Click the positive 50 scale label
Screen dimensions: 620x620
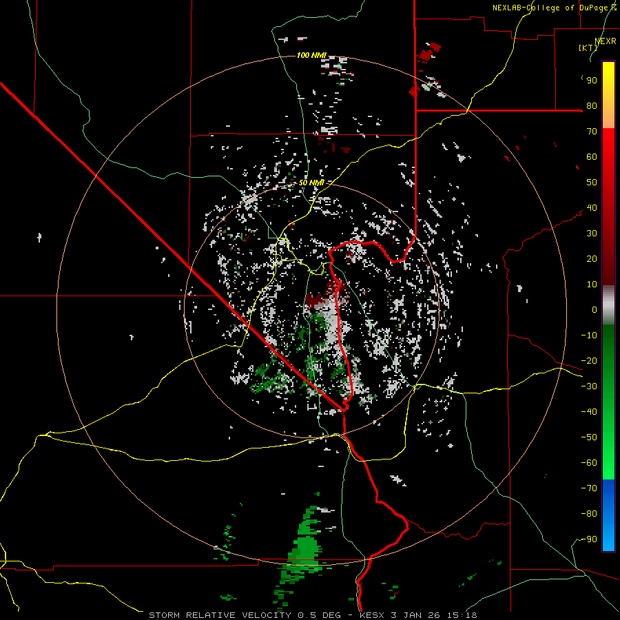pyautogui.click(x=592, y=183)
